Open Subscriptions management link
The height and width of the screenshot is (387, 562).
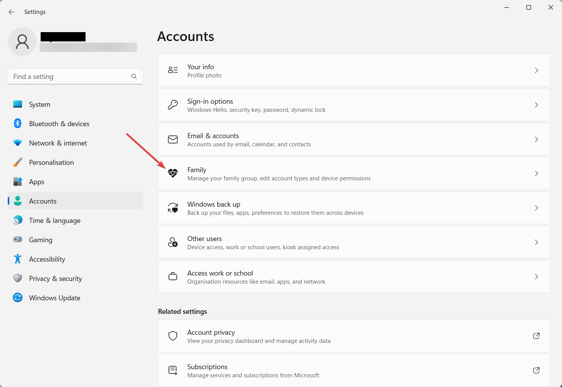(354, 370)
